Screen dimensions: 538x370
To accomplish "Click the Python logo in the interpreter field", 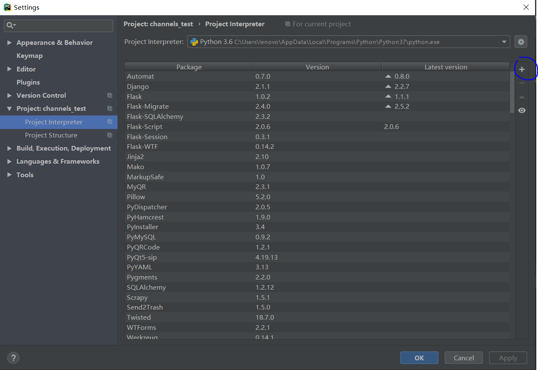I will tap(194, 42).
